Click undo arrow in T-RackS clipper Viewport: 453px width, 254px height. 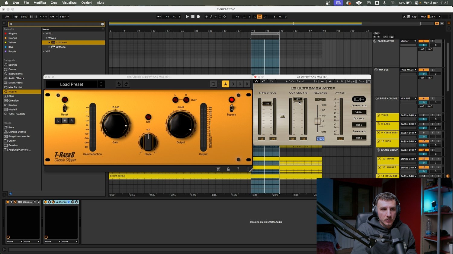coord(119,84)
